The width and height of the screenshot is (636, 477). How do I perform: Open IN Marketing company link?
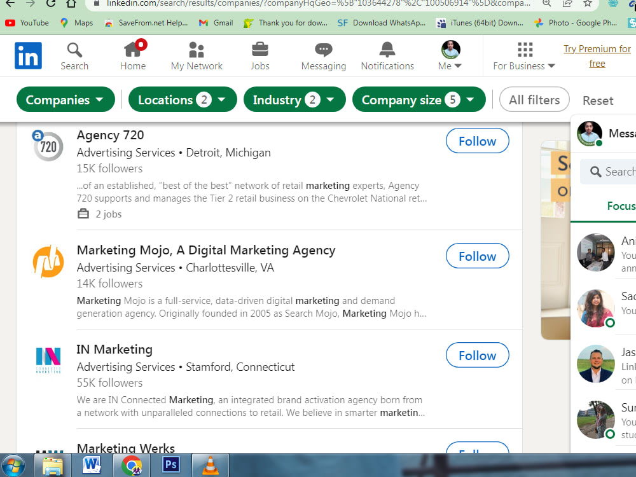tap(114, 349)
